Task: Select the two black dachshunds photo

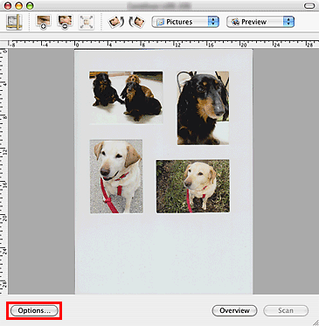Action: [126, 98]
